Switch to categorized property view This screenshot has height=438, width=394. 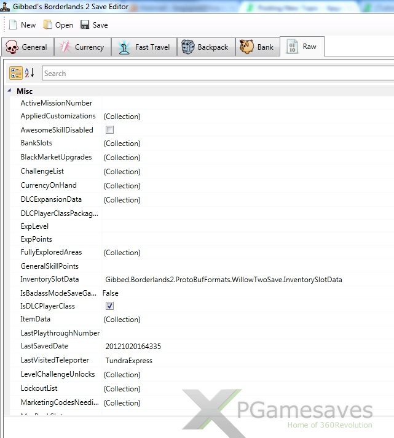(17, 74)
